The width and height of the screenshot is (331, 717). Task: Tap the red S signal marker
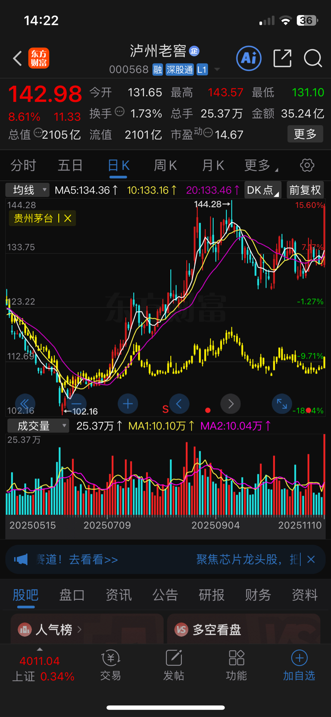(x=165, y=409)
